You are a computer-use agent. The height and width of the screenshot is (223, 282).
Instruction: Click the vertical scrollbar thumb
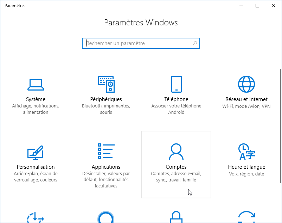[281, 126]
